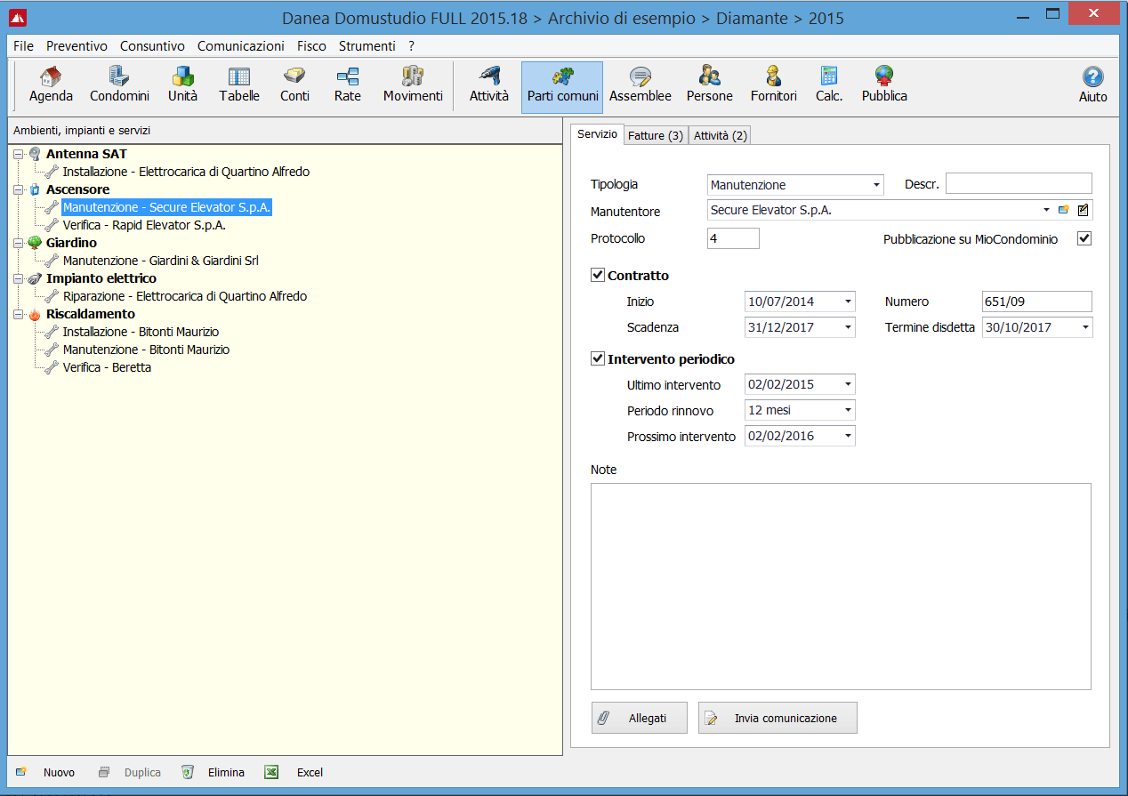Select Verifica - Rapid Elevator S.p.A.
The image size is (1128, 796).
point(144,225)
